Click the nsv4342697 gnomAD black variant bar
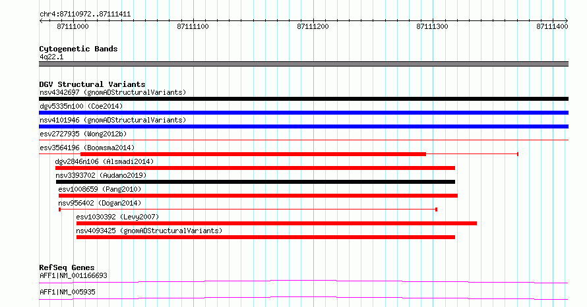The height and width of the screenshot is (307, 587). pyautogui.click(x=303, y=99)
